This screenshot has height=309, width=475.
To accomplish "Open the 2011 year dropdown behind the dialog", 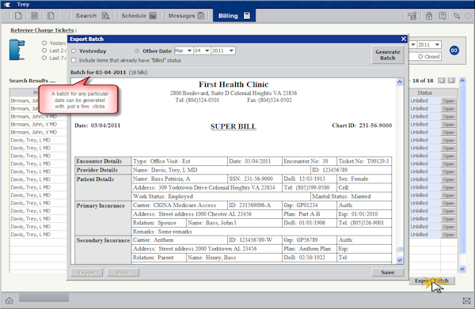I will point(428,45).
